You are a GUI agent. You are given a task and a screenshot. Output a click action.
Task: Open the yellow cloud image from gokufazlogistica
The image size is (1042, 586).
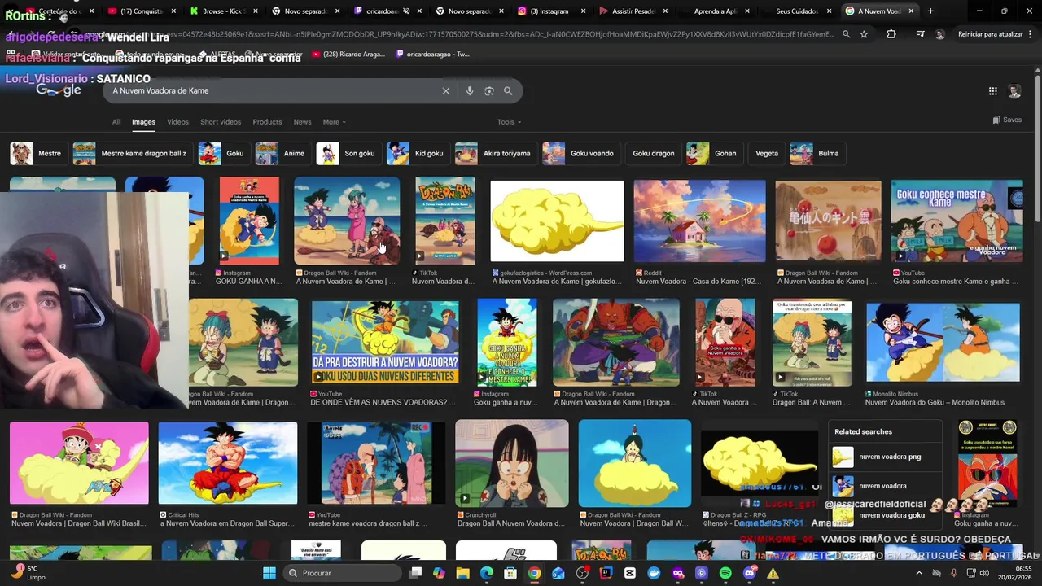pyautogui.click(x=557, y=221)
